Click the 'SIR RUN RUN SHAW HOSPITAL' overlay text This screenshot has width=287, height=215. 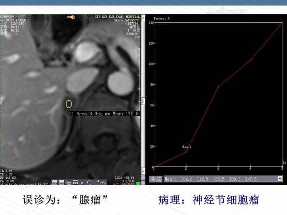click(117, 17)
